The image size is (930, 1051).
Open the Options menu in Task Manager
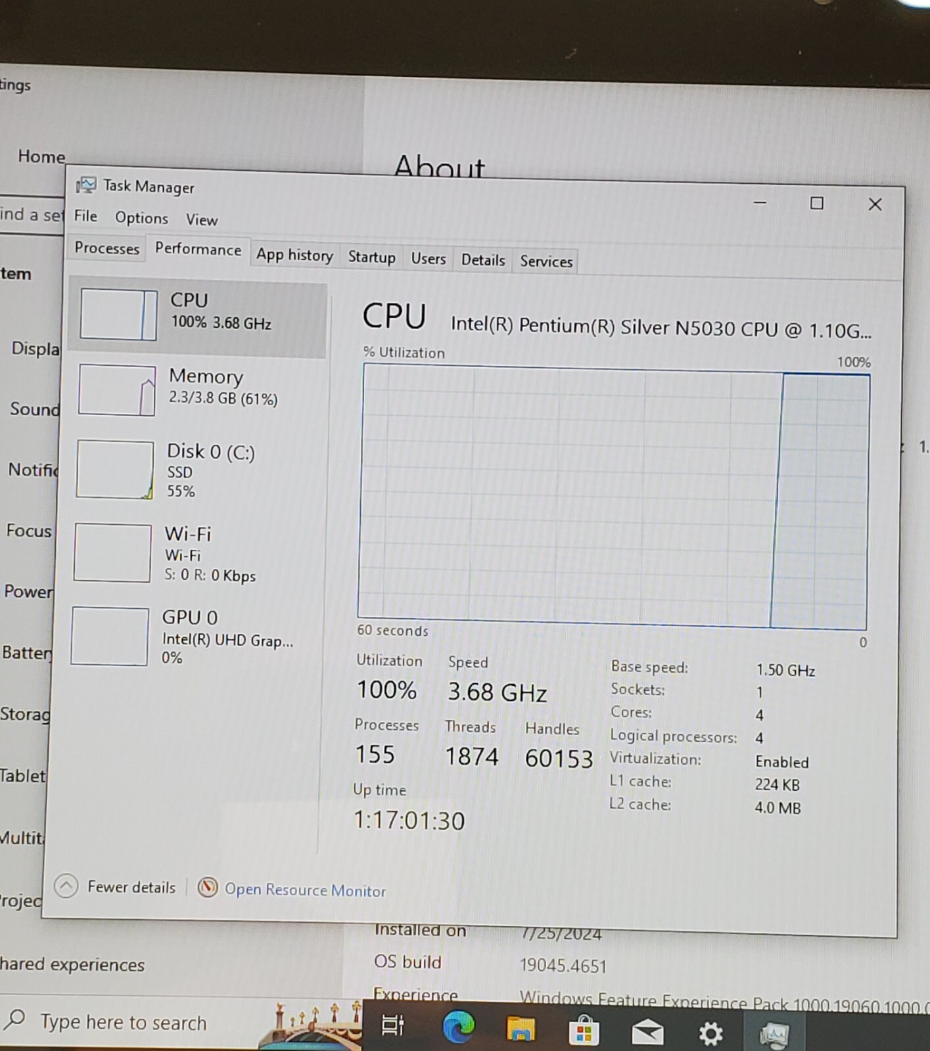(141, 218)
